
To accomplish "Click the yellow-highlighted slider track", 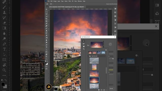I will point(111,70).
